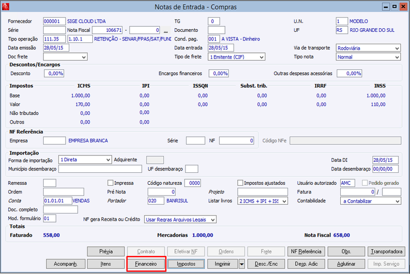This screenshot has width=410, height=274.
Task: Open the Itens button
Action: (106, 264)
